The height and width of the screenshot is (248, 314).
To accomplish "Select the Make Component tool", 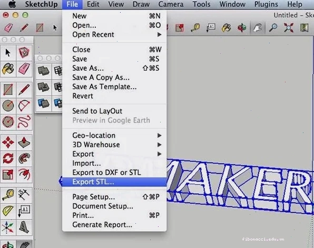I will (x=24, y=53).
